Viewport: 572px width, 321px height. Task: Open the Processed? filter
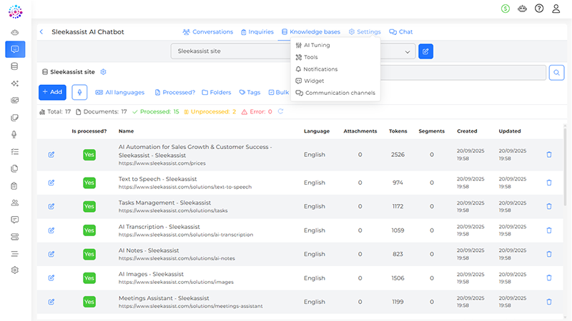click(175, 93)
